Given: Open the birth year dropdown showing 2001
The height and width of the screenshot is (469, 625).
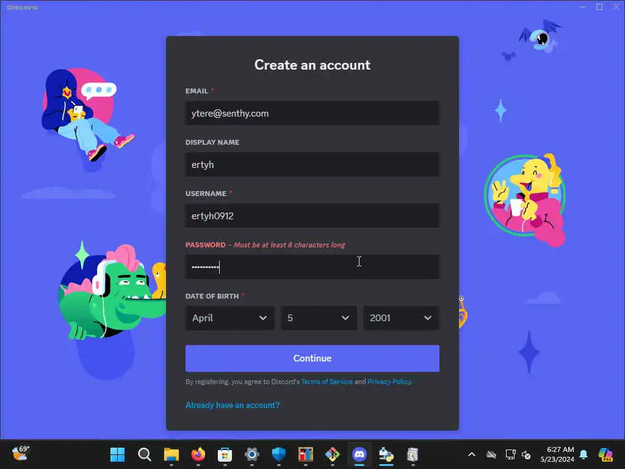Looking at the screenshot, I should 401,318.
